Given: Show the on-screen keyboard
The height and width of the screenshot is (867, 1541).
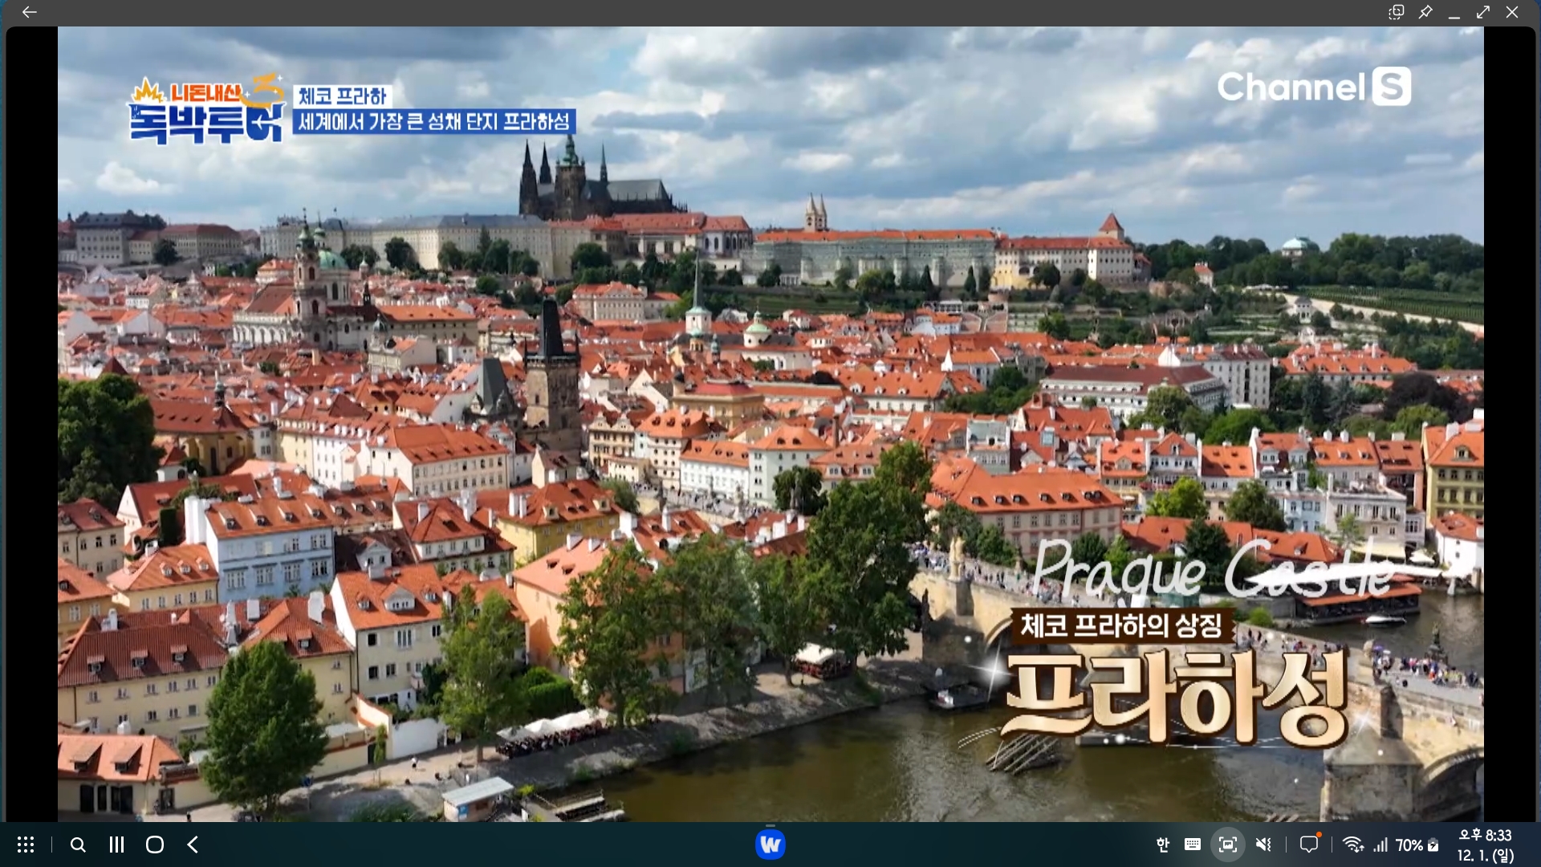Looking at the screenshot, I should pos(1193,845).
